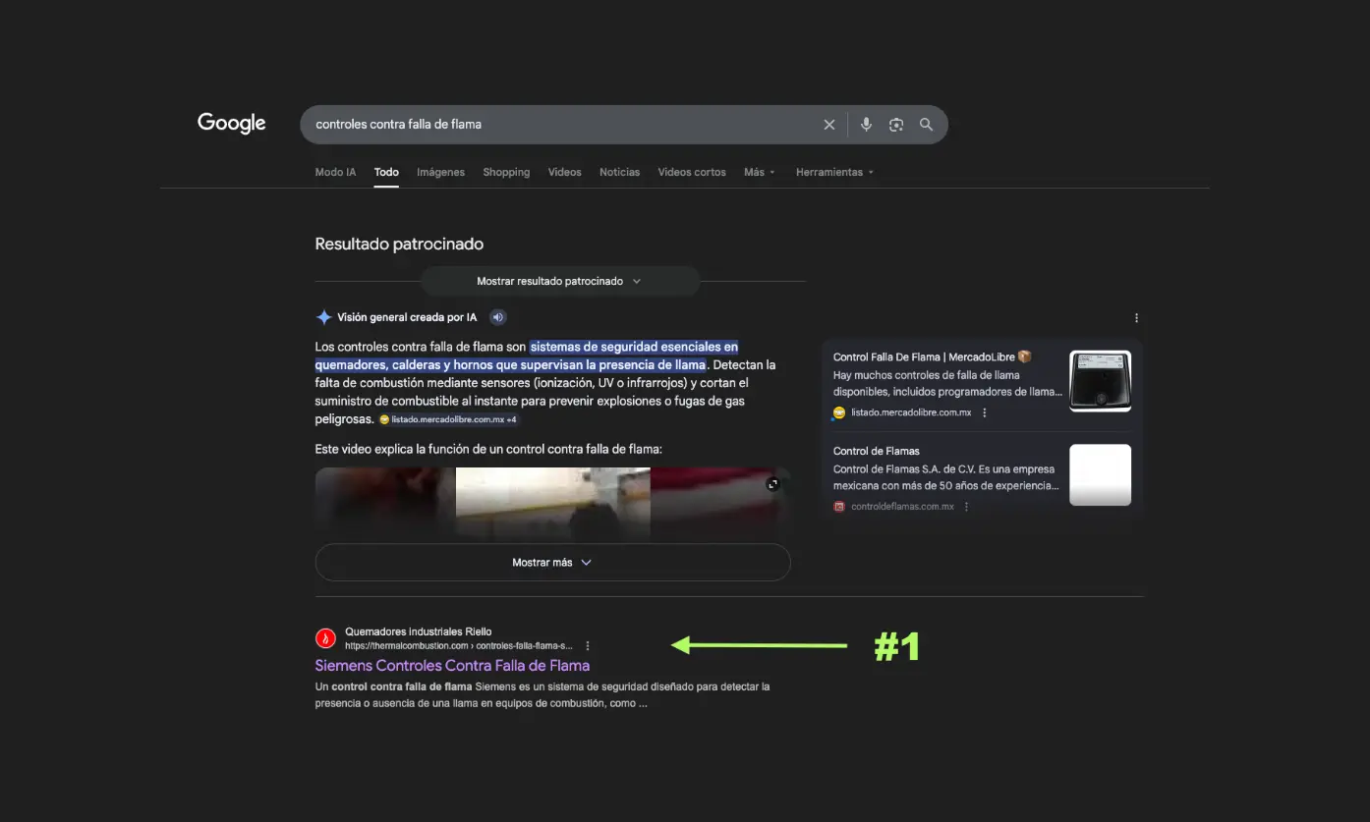Open more options for controldeflamas.com.mx source card
Viewport: 1370px width, 822px height.
coord(967,507)
